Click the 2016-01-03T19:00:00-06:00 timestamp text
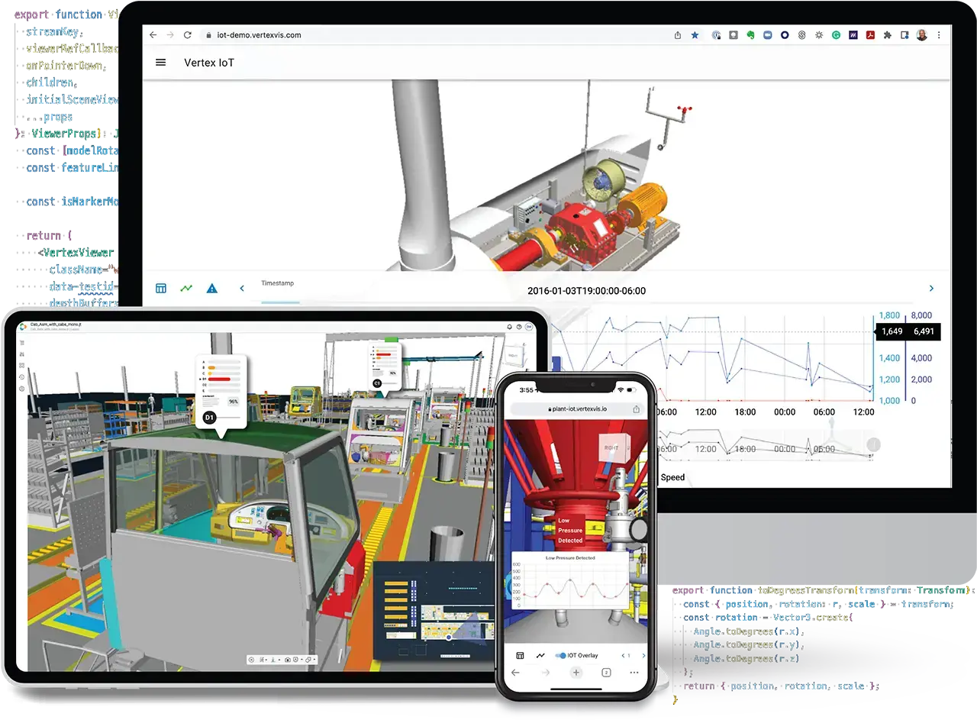This screenshot has width=977, height=720. click(x=586, y=291)
